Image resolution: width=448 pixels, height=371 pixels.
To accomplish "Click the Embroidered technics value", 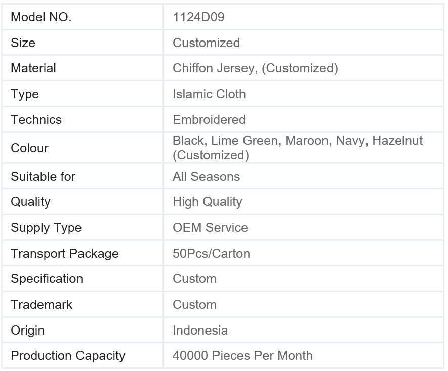I will pos(209,120).
